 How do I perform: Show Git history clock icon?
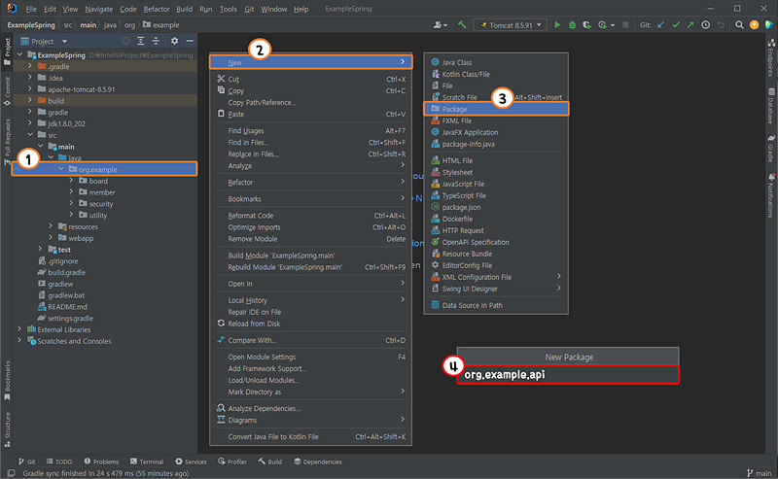706,25
